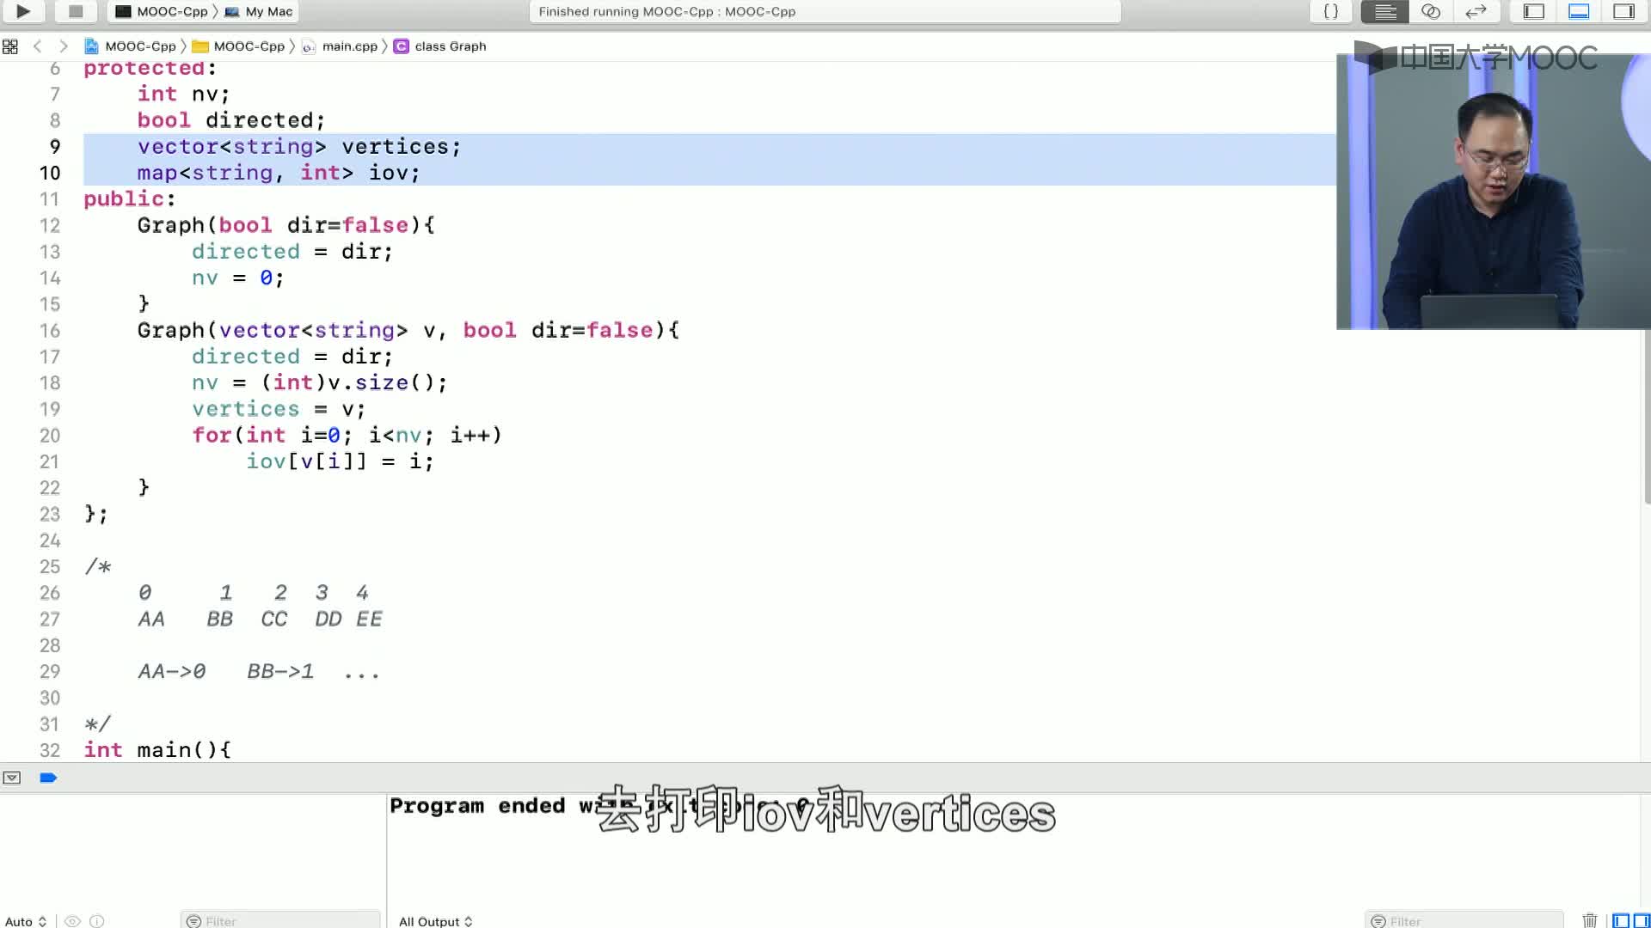Select the MOOC-Cpp project in jump bar
The width and height of the screenshot is (1651, 928).
(130, 46)
